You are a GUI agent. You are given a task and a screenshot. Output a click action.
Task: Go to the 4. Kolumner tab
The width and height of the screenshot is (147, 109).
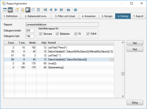[x=89, y=16]
